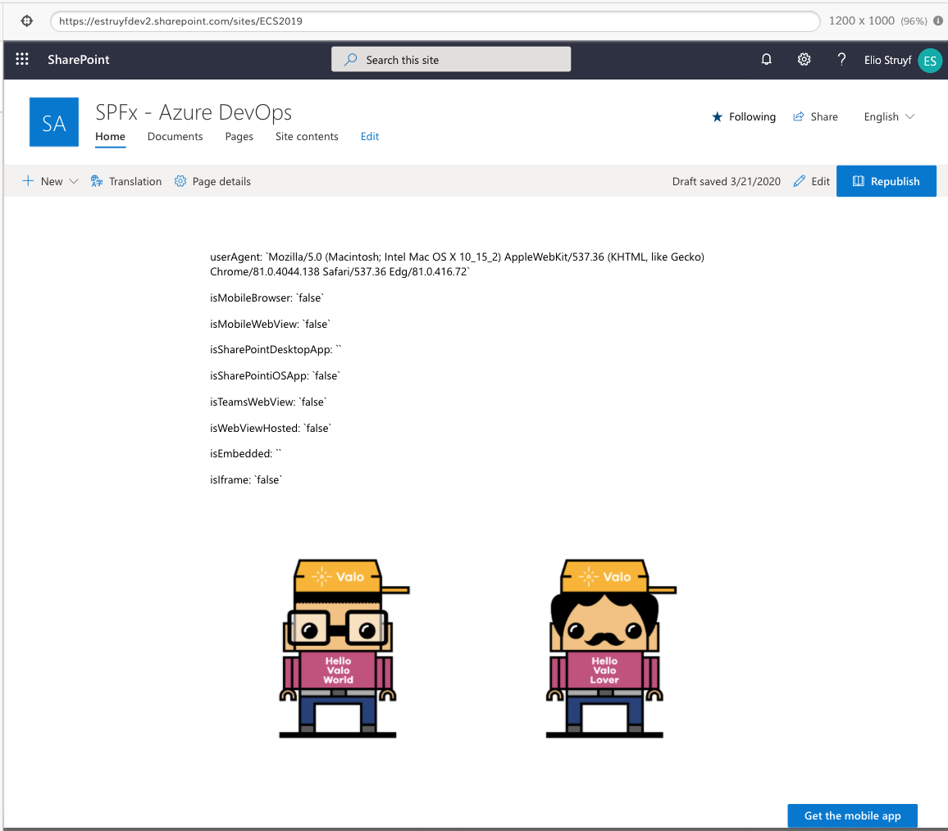The image size is (948, 831).
Task: Open the Documents navigation tab
Action: coord(175,137)
